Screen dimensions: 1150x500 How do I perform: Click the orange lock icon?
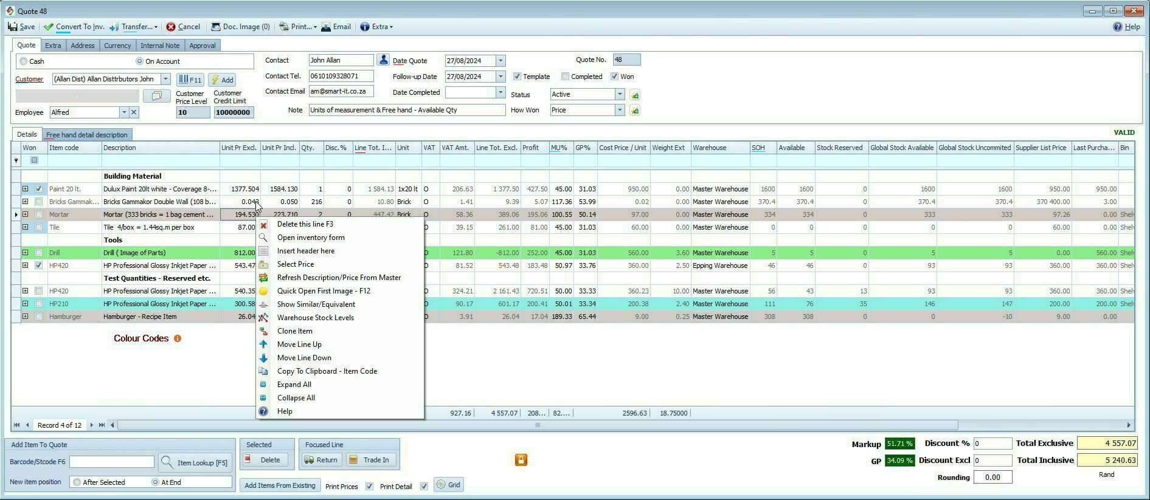(521, 460)
